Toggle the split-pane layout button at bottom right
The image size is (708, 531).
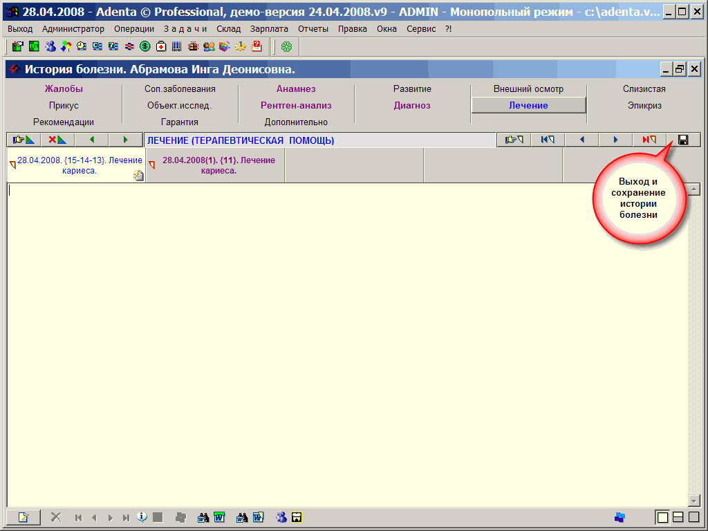pyautogui.click(x=678, y=516)
